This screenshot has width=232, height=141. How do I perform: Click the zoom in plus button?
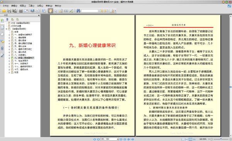point(230,139)
